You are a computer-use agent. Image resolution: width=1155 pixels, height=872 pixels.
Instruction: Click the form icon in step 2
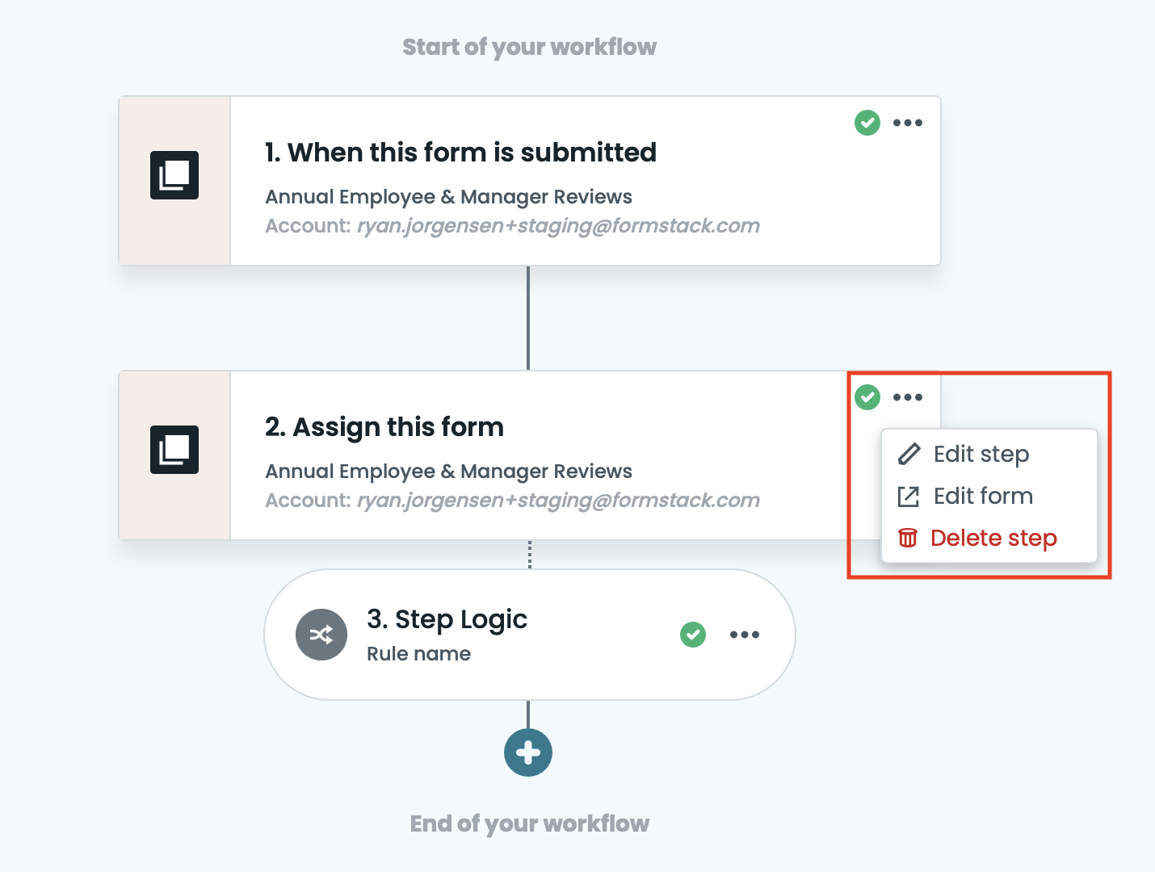(x=174, y=450)
